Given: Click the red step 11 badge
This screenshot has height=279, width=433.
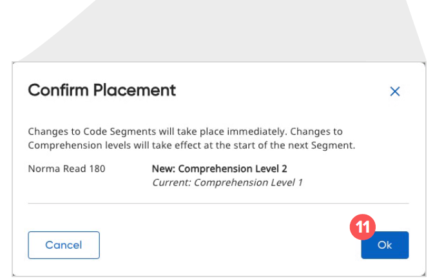Looking at the screenshot, I should pos(362,227).
